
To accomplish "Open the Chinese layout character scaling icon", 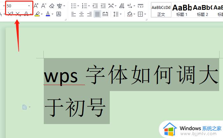I will (111, 6).
